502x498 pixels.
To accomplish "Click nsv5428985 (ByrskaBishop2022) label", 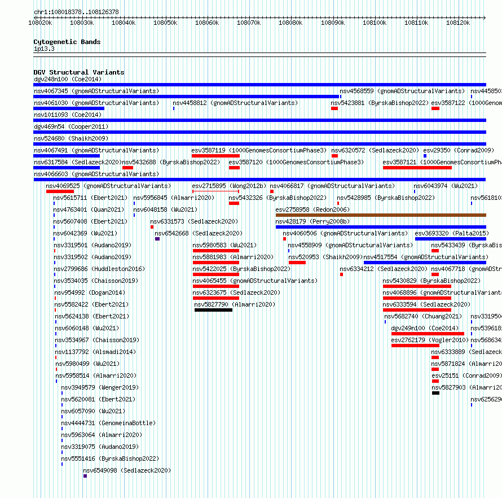I will pos(386,198).
